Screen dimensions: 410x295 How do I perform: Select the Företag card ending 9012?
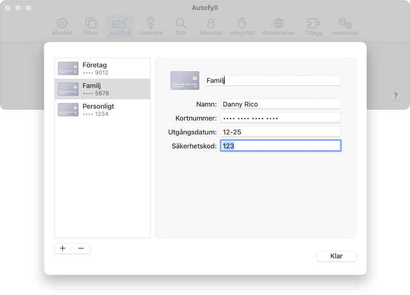[x=103, y=69]
